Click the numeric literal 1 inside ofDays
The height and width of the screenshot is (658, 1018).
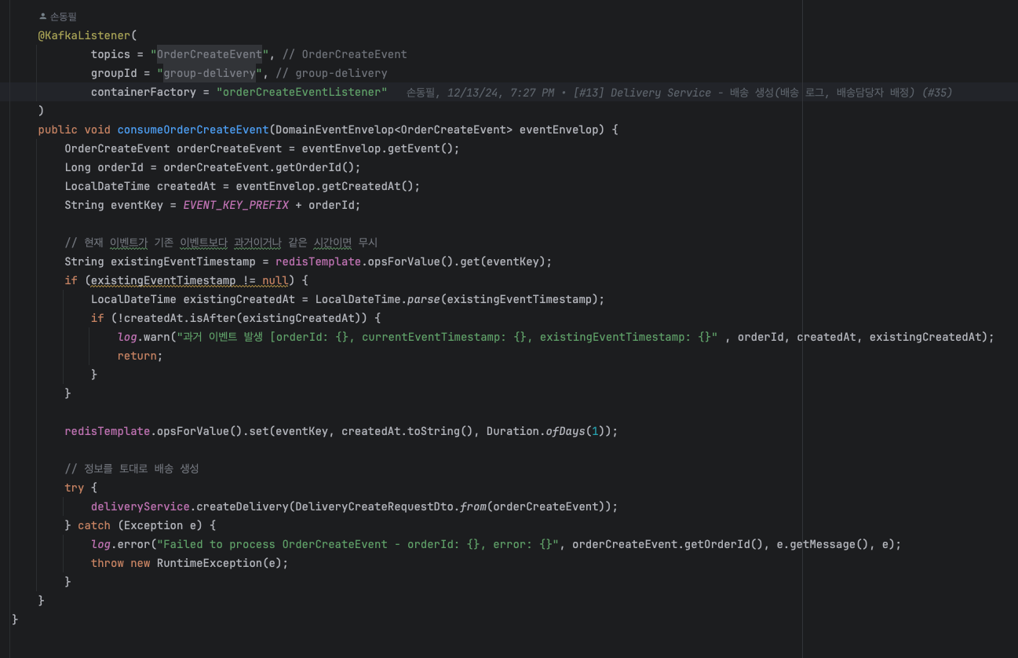click(595, 431)
